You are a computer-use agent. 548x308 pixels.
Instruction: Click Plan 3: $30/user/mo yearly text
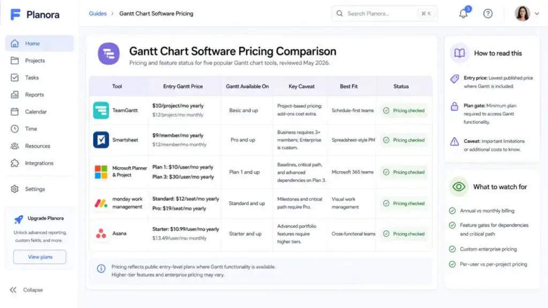[183, 177]
